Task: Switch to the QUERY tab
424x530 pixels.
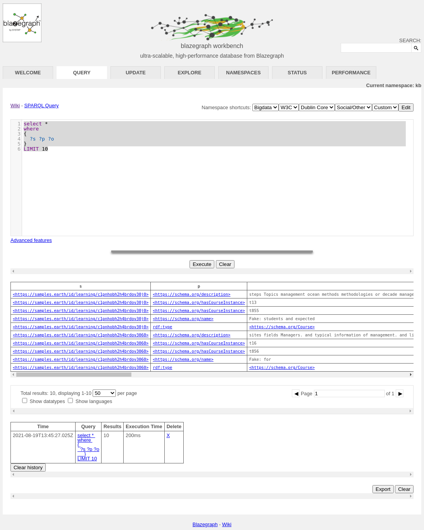Action: click(x=82, y=73)
